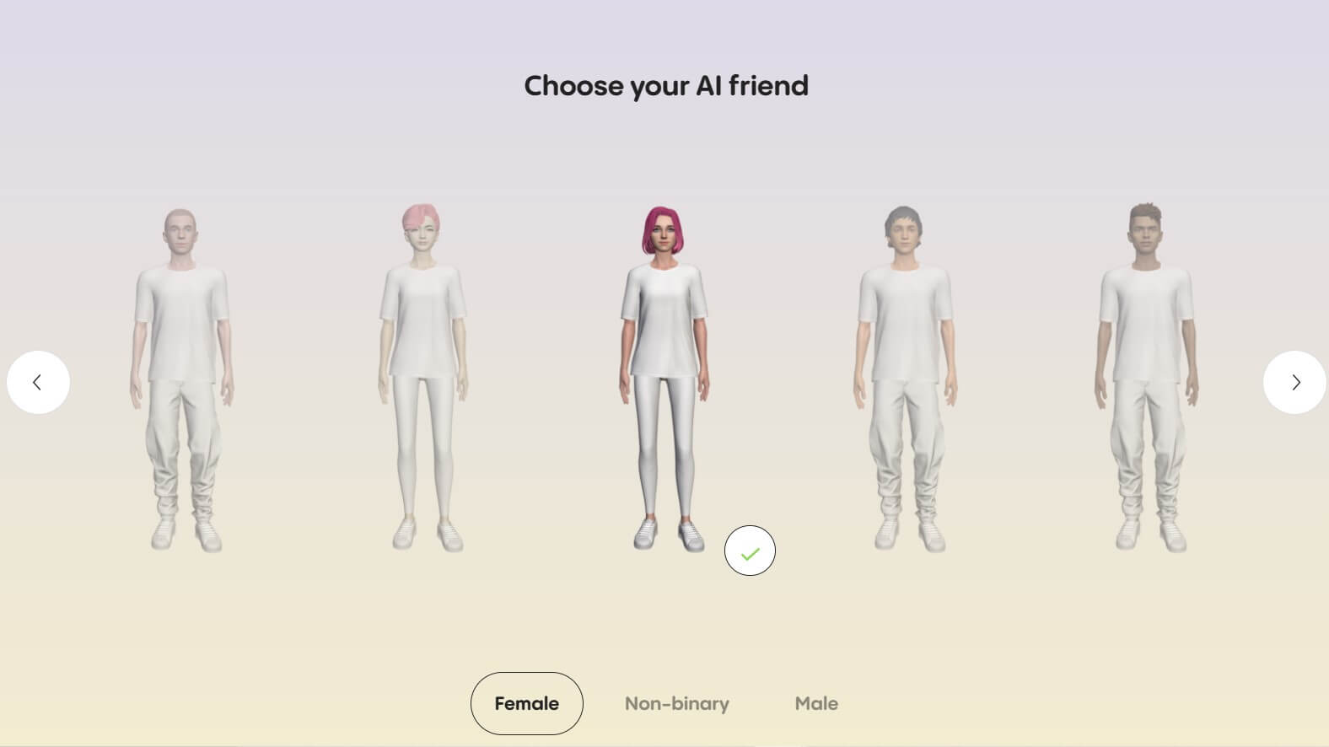
Task: Click the right arrow carousel button
Action: pos(1294,382)
